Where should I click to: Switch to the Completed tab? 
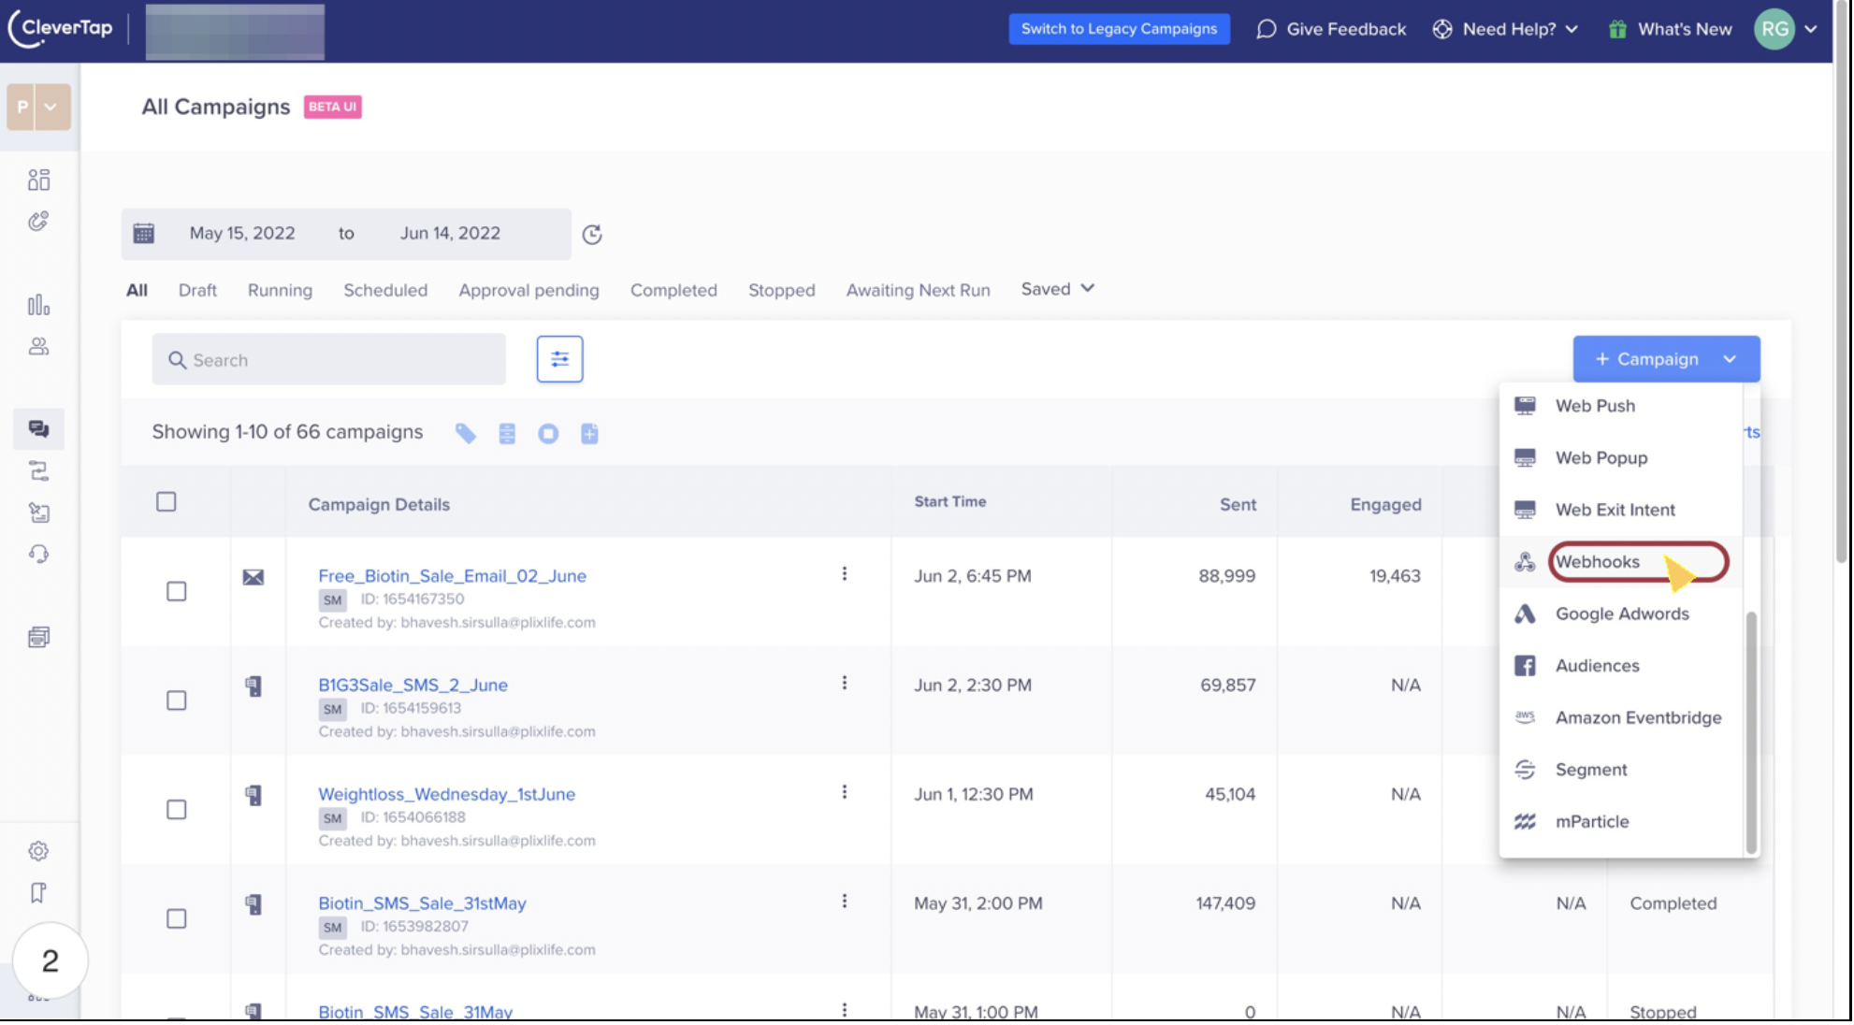(x=674, y=290)
